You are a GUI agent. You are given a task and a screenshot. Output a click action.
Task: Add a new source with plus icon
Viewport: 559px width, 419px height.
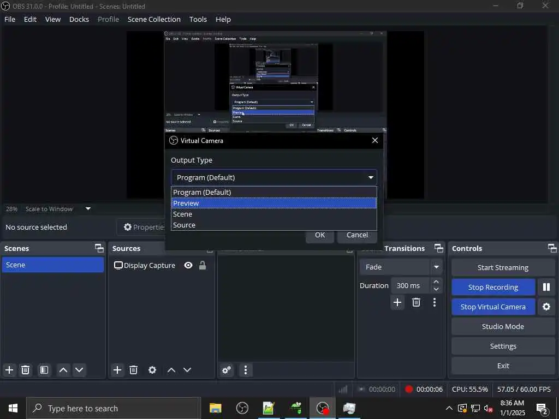tap(117, 370)
